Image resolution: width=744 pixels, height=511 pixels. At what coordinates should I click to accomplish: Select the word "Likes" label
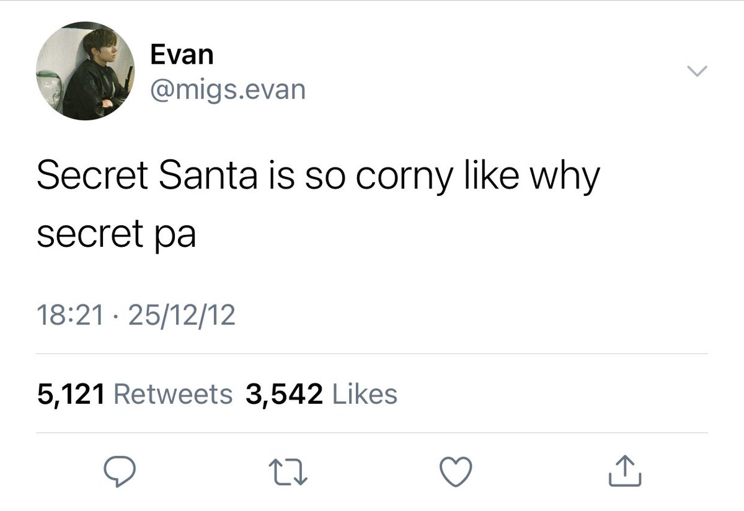coord(365,393)
